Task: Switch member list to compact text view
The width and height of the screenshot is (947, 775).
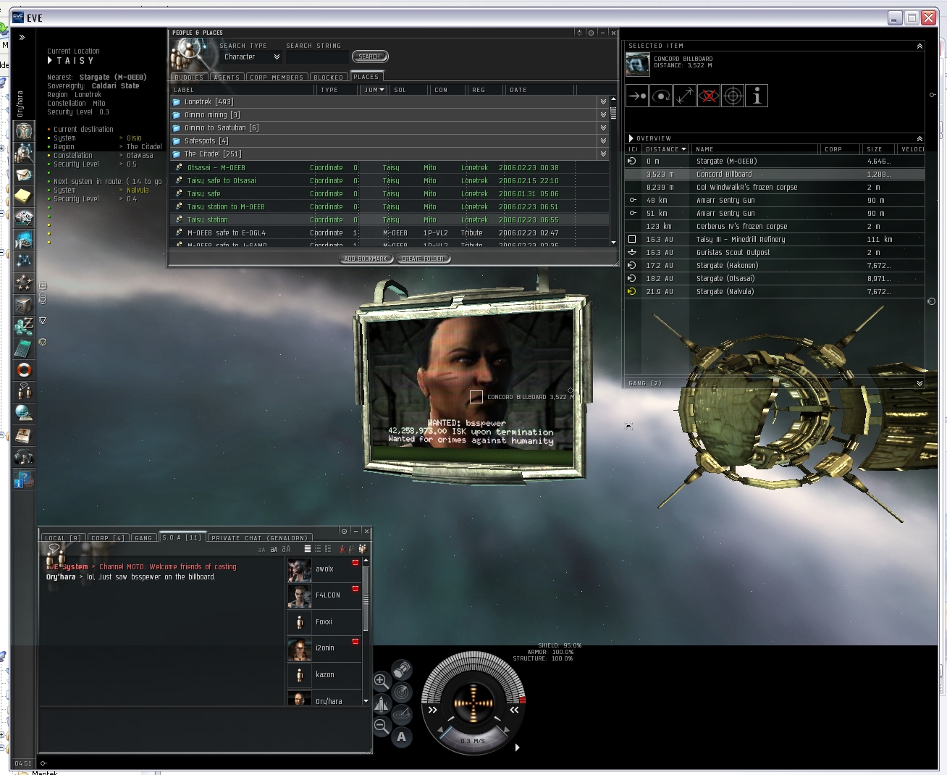Action: (318, 549)
